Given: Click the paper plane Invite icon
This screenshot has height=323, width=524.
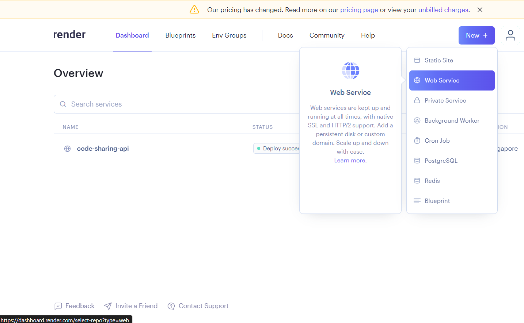Looking at the screenshot, I should pyautogui.click(x=108, y=306).
